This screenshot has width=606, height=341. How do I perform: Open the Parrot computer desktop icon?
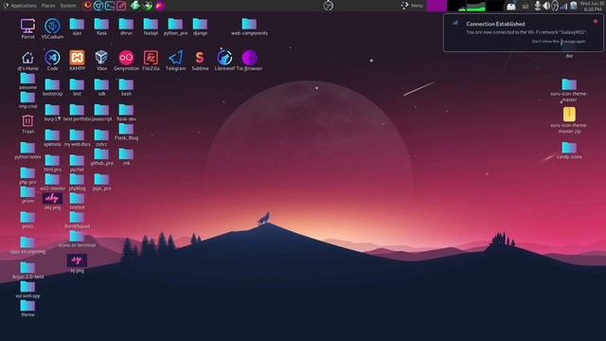tap(27, 29)
